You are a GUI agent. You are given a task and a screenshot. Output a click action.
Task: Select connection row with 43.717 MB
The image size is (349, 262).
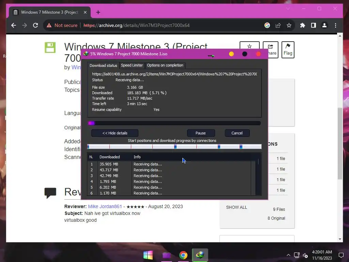tap(169, 170)
